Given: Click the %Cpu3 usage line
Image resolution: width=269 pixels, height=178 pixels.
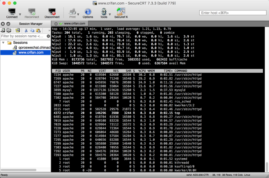Looking at the screenshot, I should coord(123,48).
